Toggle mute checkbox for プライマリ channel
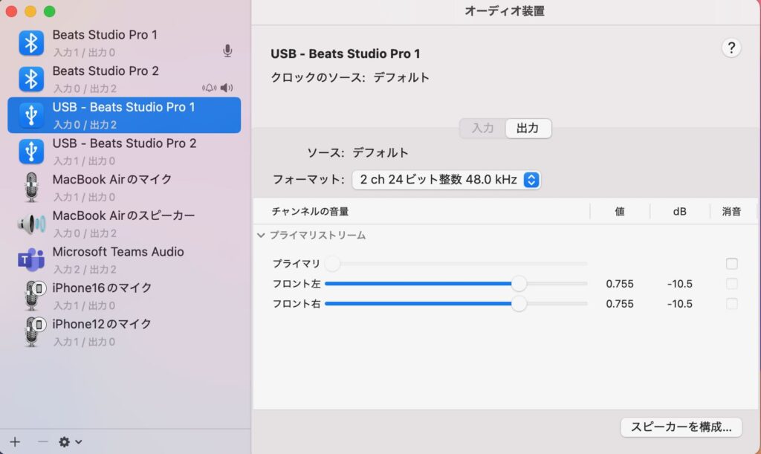Viewport: 761px width, 454px height. (x=732, y=264)
